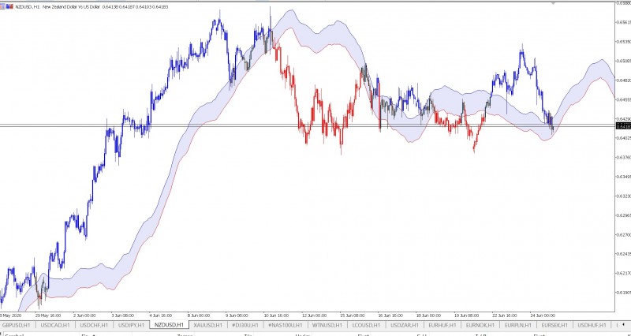Switch to the GBPUSD,H1 chart tab
This screenshot has width=631, height=336.
tap(16, 325)
